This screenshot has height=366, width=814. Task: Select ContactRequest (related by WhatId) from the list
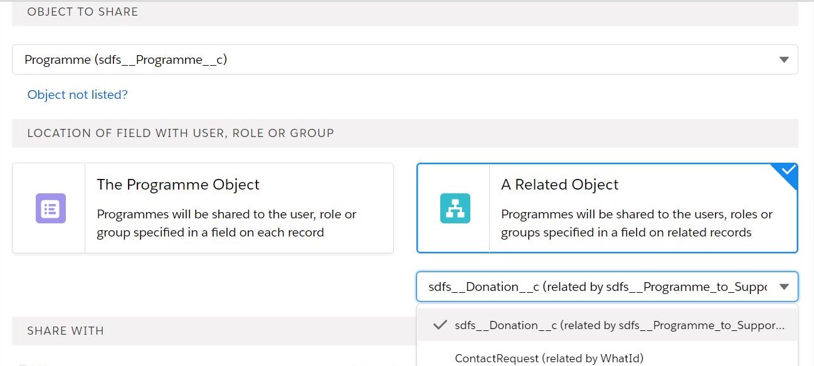tap(549, 358)
